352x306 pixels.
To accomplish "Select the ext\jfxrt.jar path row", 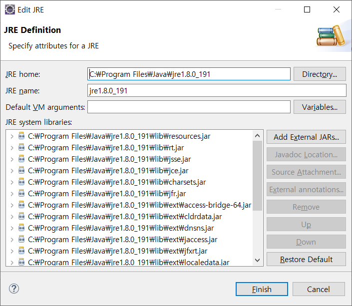I will (x=118, y=251).
